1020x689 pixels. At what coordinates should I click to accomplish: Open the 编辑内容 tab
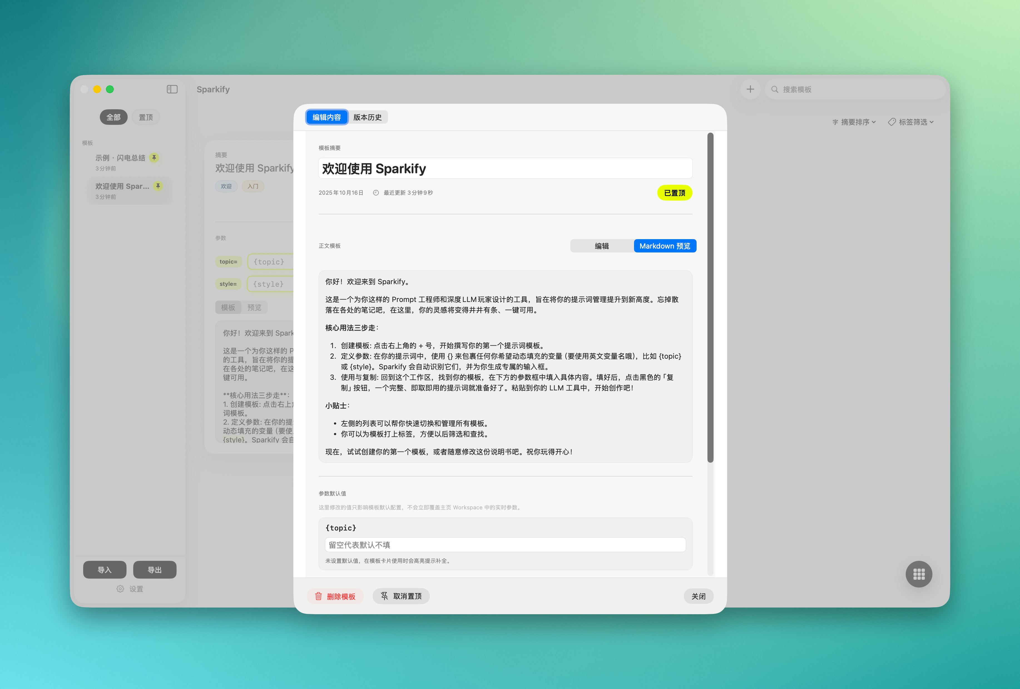(x=326, y=117)
